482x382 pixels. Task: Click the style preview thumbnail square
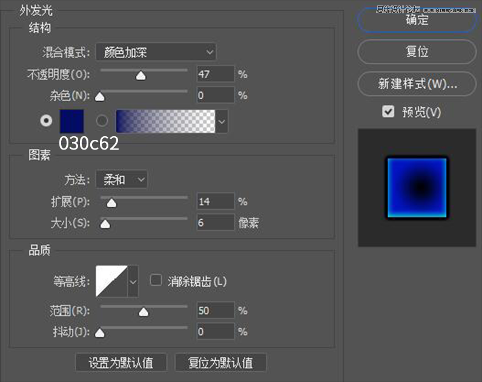click(417, 188)
